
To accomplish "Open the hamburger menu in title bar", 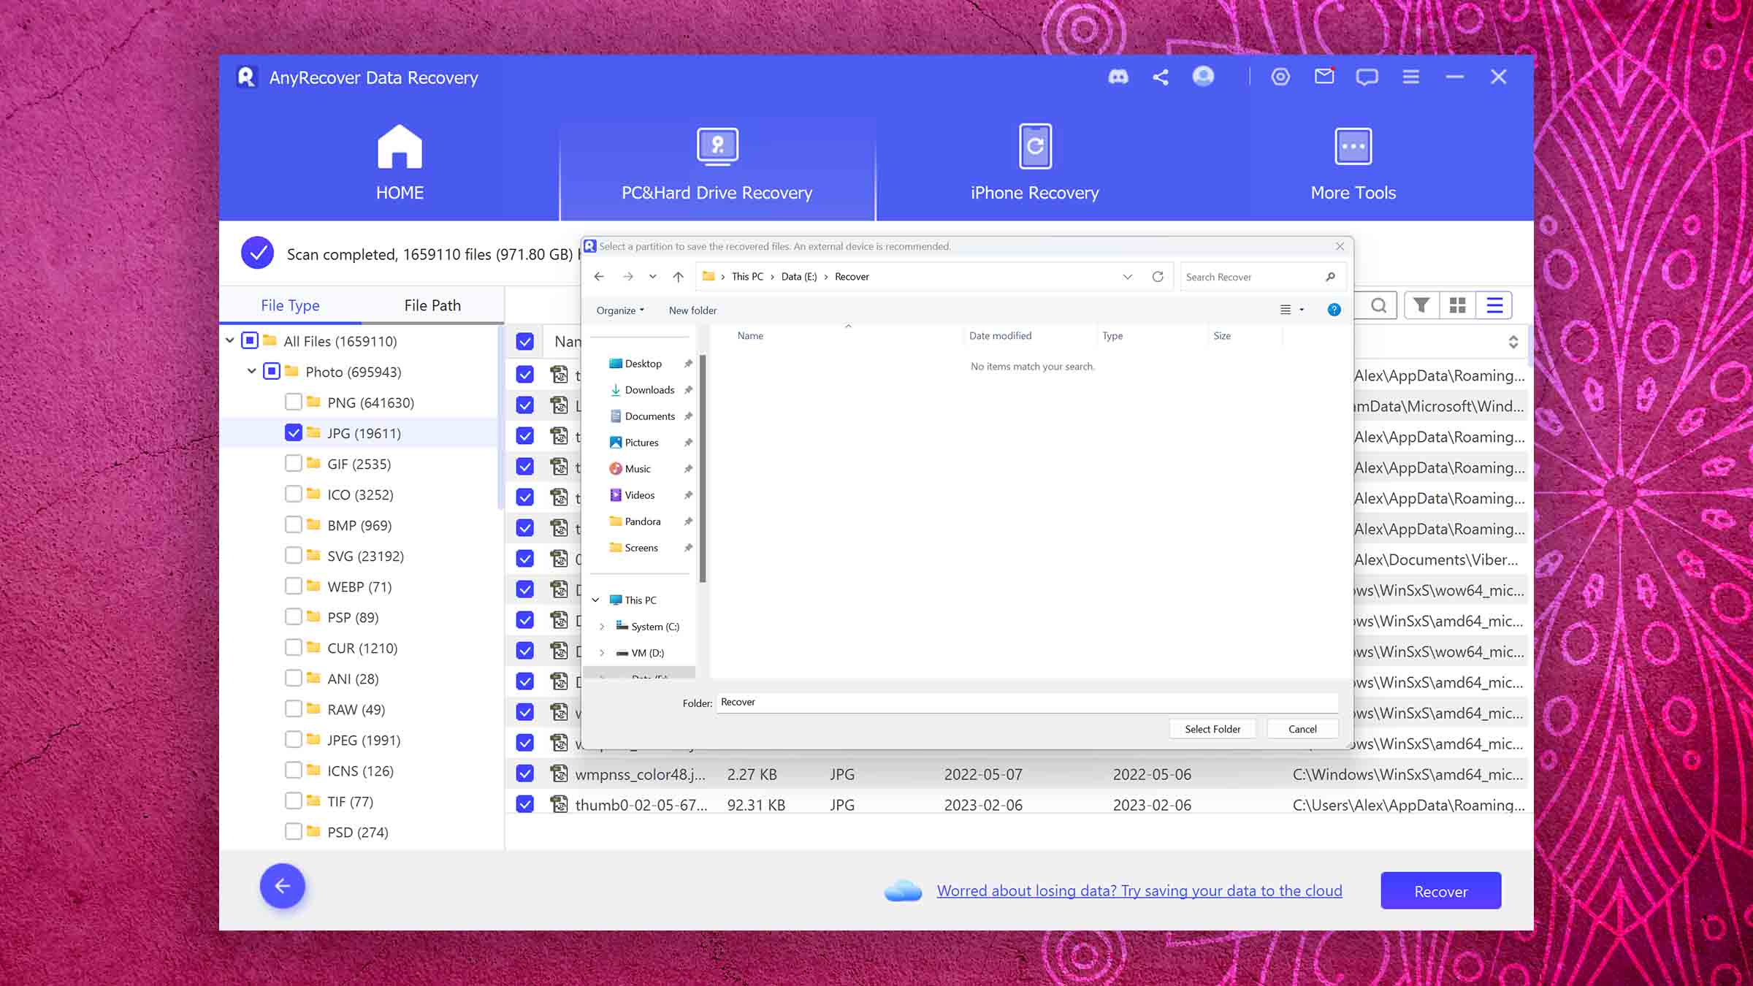I will click(1411, 77).
